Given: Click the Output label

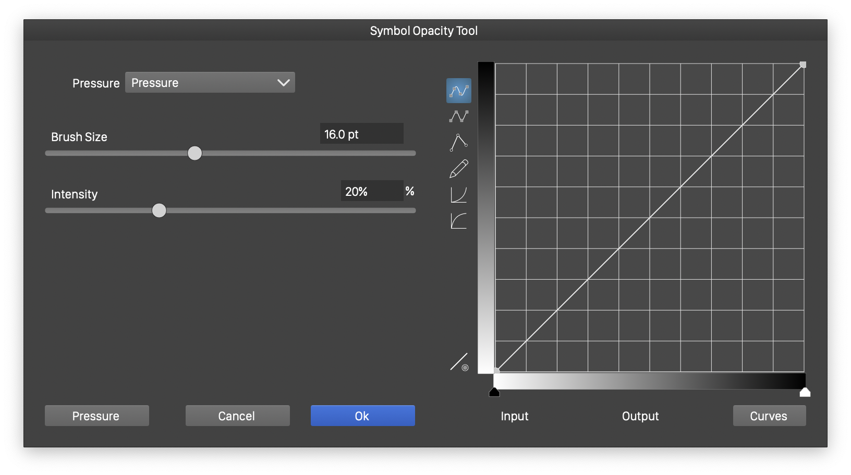Looking at the screenshot, I should [x=640, y=416].
